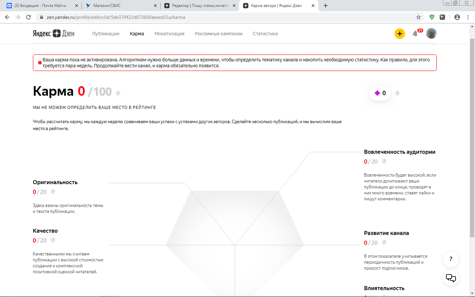
Task: Open the round question mark help button
Action: pos(451,259)
